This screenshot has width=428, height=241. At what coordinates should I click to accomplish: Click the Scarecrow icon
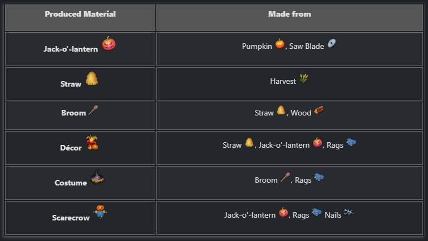100,212
